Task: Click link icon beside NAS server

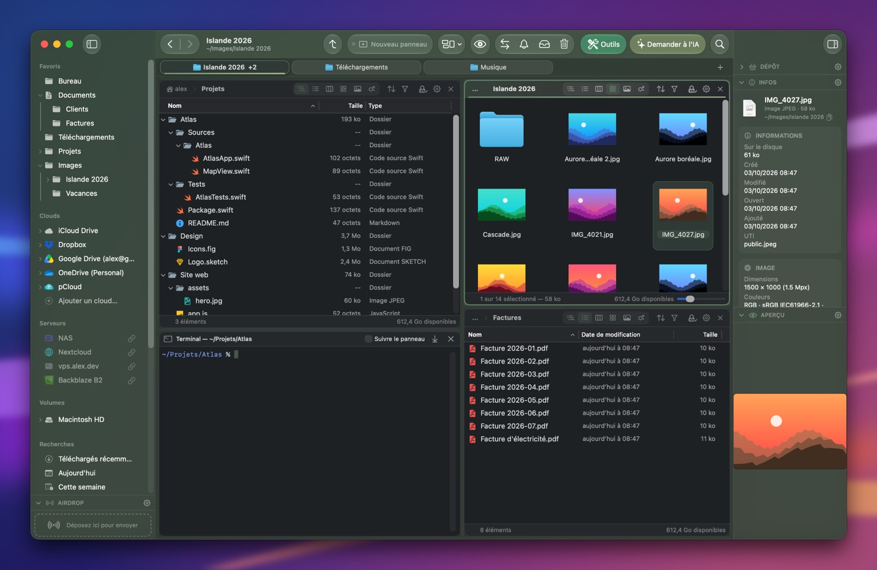Action: (x=132, y=338)
